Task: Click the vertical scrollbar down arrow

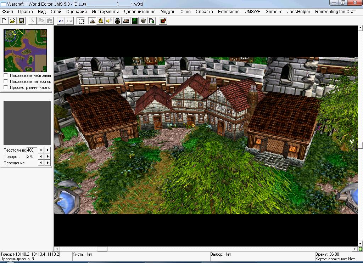Action: 361,244
